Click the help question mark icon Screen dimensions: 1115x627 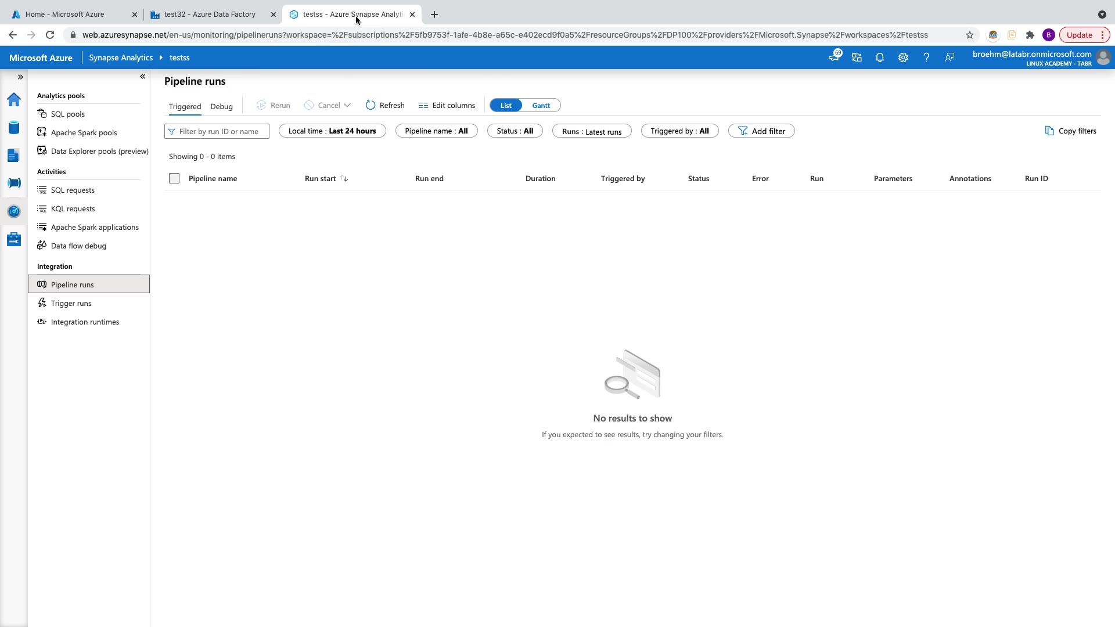[926, 57]
